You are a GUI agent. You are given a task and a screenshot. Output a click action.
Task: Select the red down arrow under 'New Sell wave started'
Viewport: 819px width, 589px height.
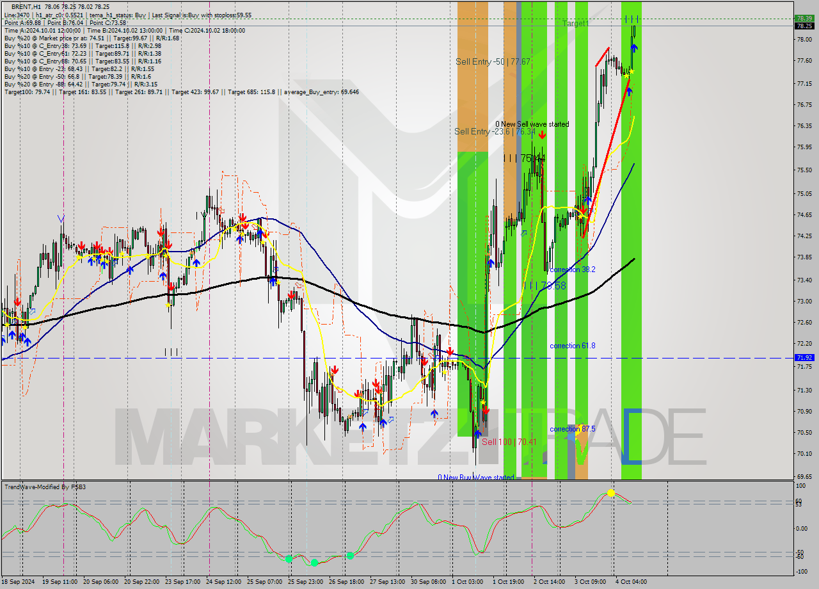tap(543, 134)
